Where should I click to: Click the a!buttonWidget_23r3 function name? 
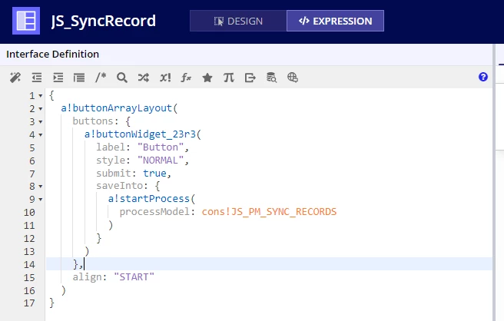[x=140, y=134]
